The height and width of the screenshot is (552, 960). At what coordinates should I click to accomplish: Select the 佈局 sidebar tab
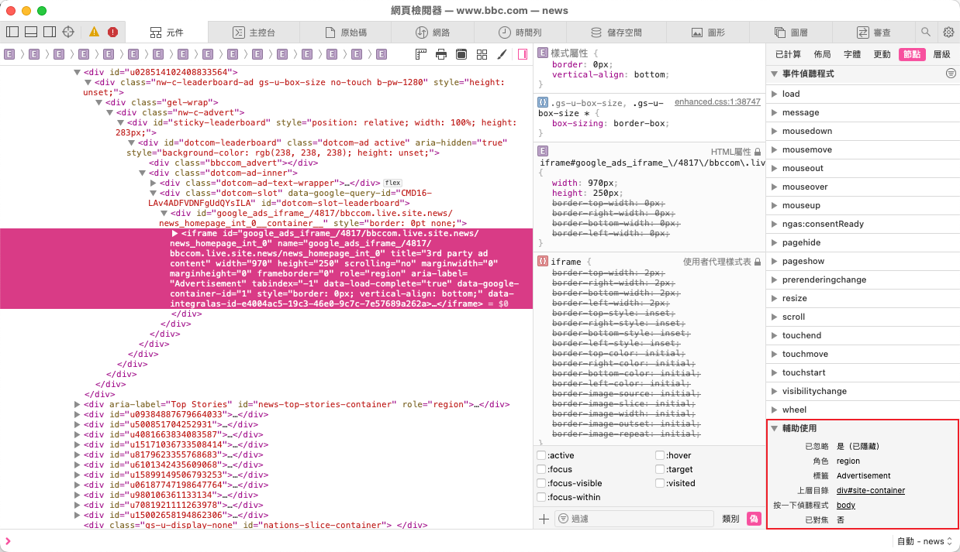tap(822, 54)
